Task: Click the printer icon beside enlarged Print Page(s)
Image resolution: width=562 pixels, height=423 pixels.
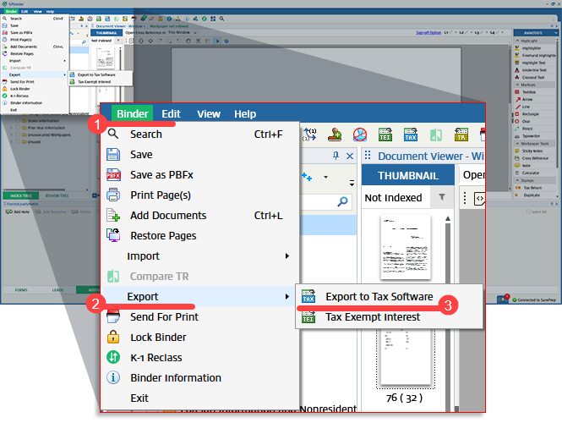Action: pyautogui.click(x=113, y=195)
